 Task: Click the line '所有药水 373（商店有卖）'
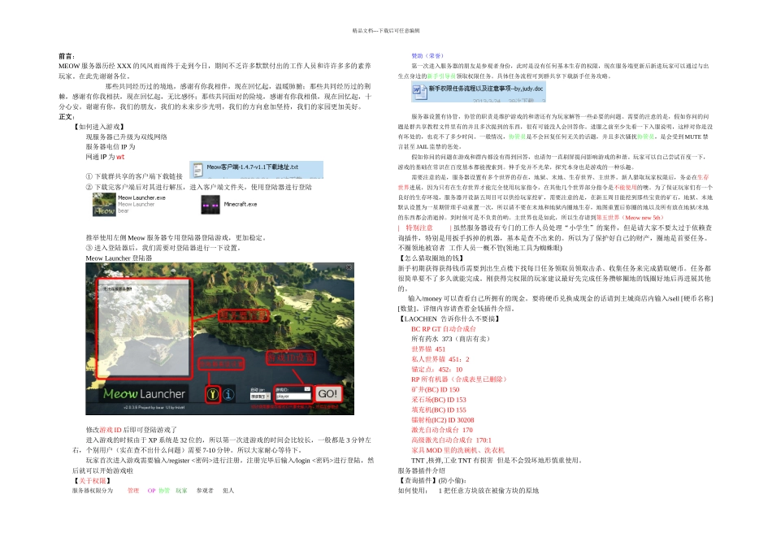pyautogui.click(x=450, y=339)
